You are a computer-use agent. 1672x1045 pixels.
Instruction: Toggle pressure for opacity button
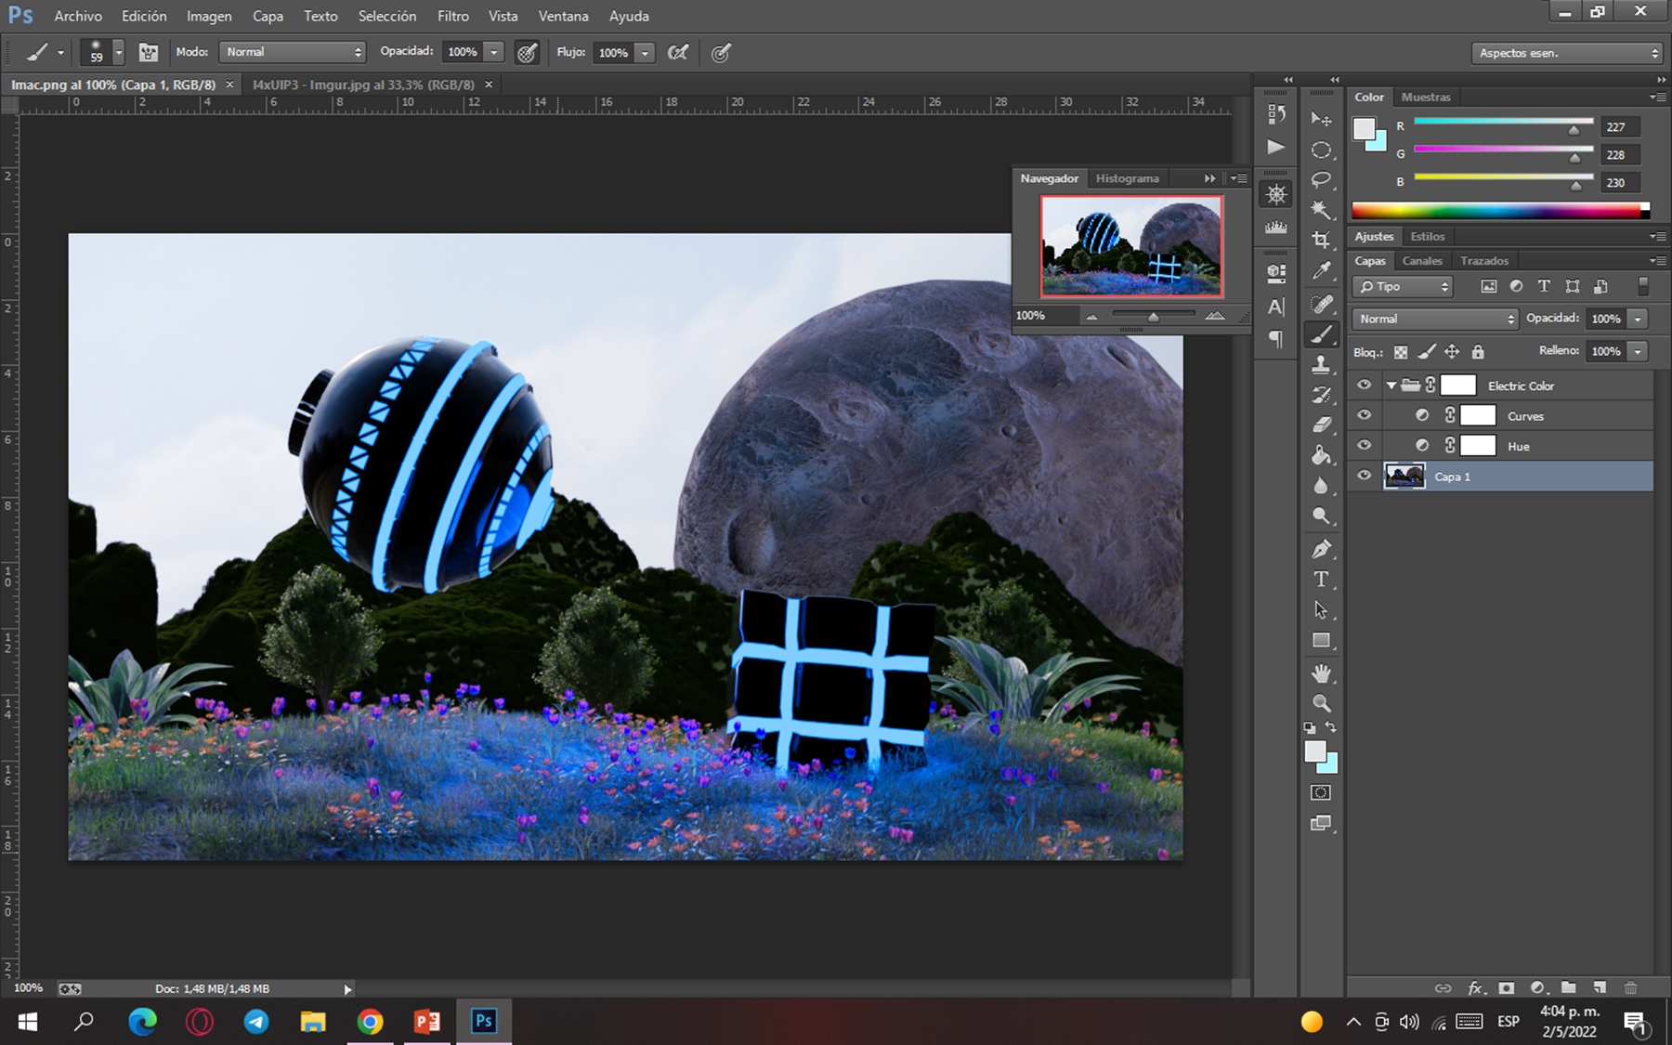tap(528, 52)
